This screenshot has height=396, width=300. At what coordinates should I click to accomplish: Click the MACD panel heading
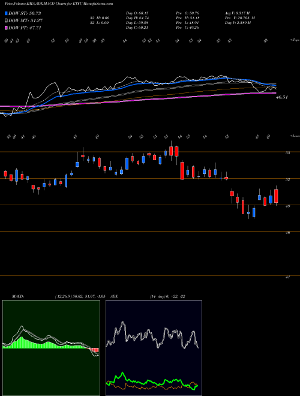coord(17,296)
